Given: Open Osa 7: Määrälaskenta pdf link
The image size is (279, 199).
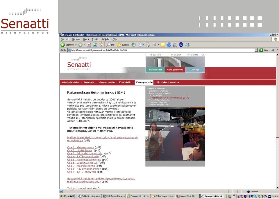Looking at the screenshot, I should pyautogui.click(x=81, y=166).
